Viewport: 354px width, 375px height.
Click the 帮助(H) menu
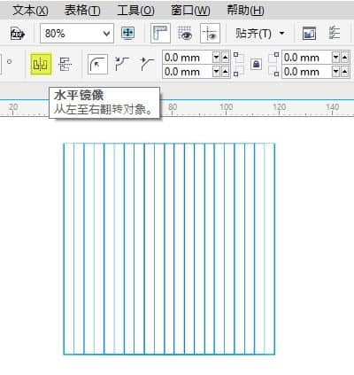[245, 11]
